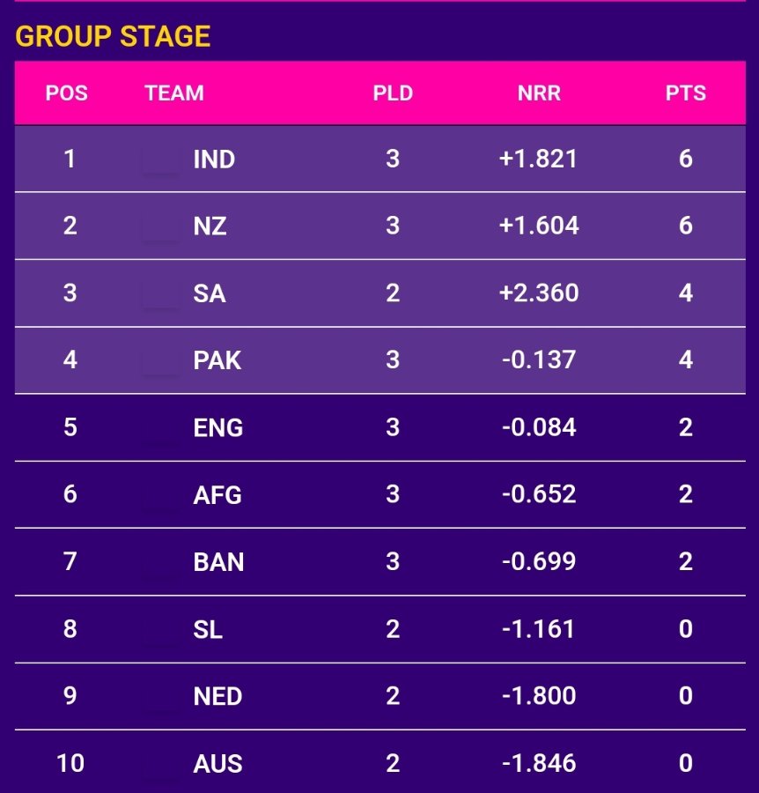Open the AFG team name
The height and width of the screenshot is (793, 759).
pyautogui.click(x=217, y=495)
